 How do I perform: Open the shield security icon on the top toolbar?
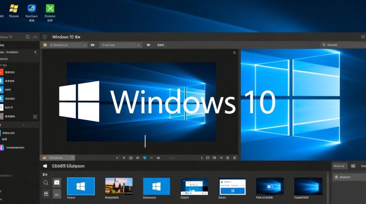pyautogui.click(x=148, y=45)
